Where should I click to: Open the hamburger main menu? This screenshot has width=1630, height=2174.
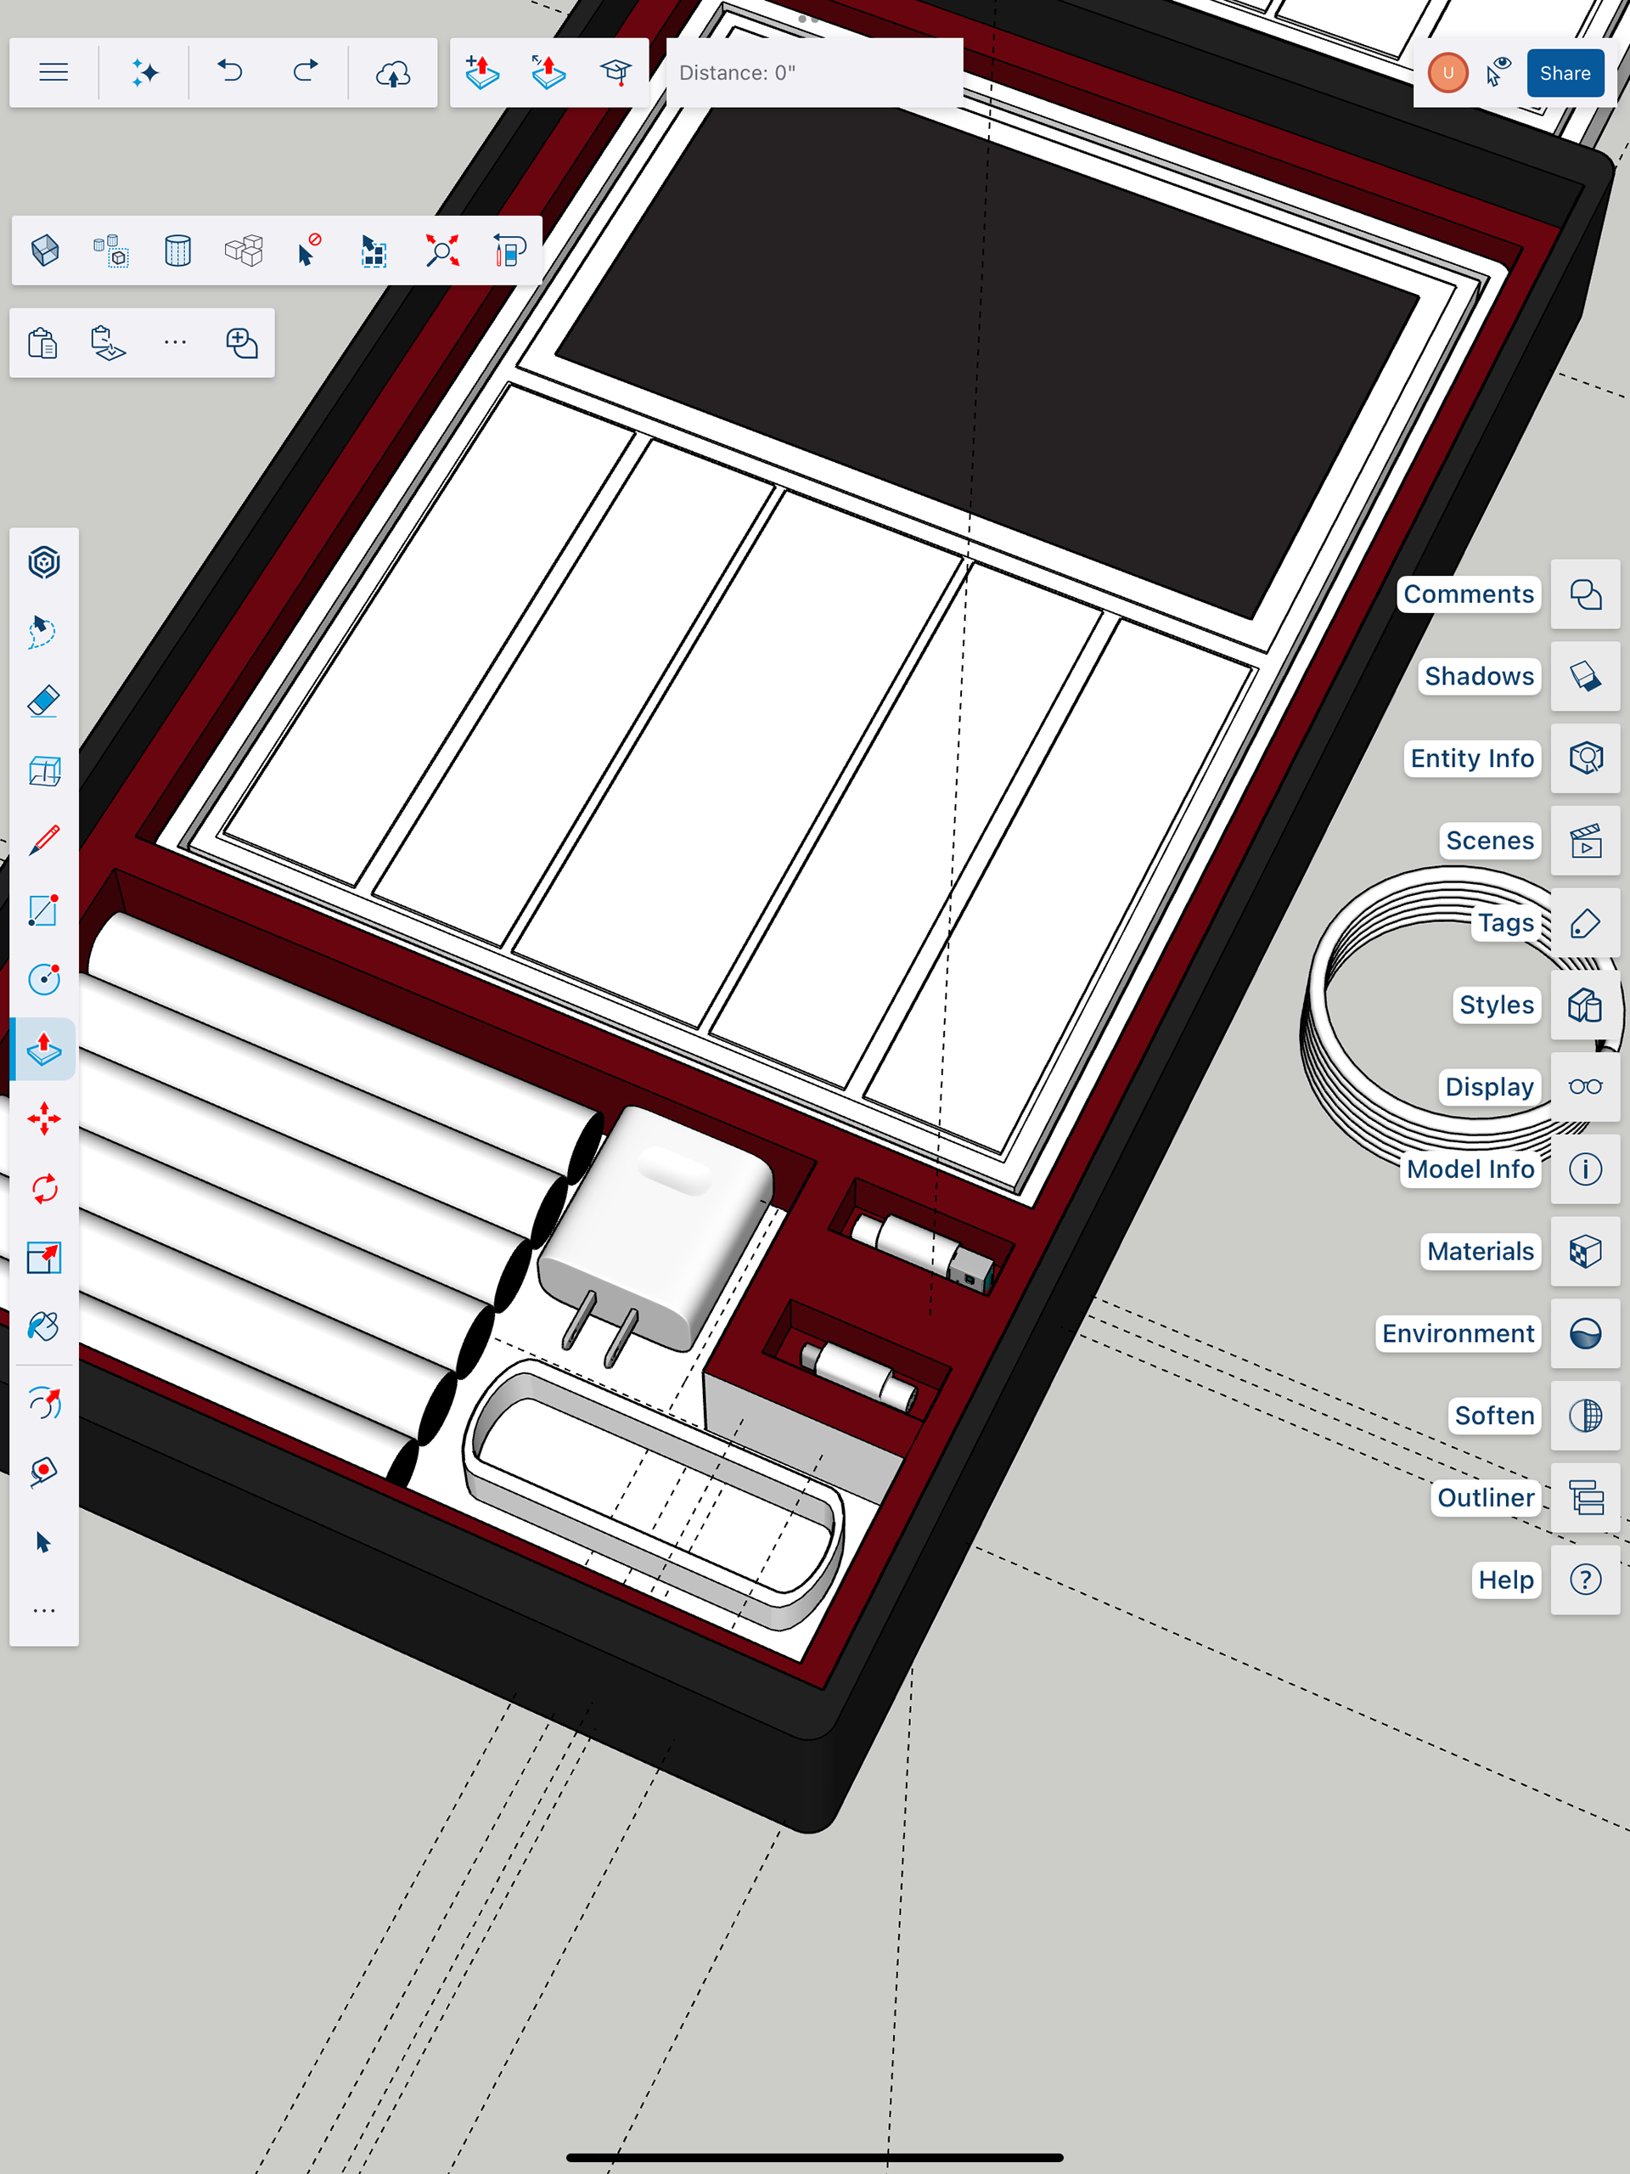[x=54, y=73]
